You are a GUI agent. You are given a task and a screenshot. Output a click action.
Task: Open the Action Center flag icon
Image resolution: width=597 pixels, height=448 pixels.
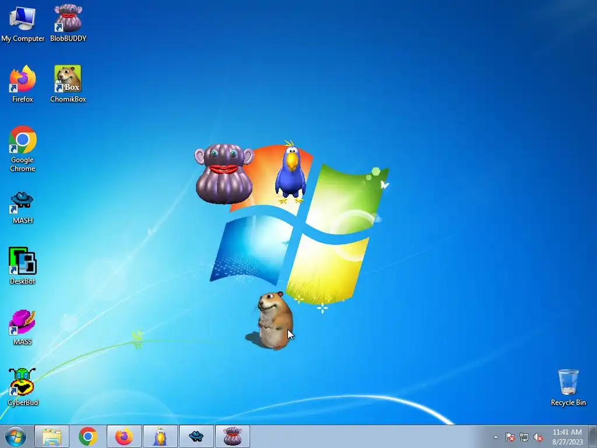tap(510, 437)
